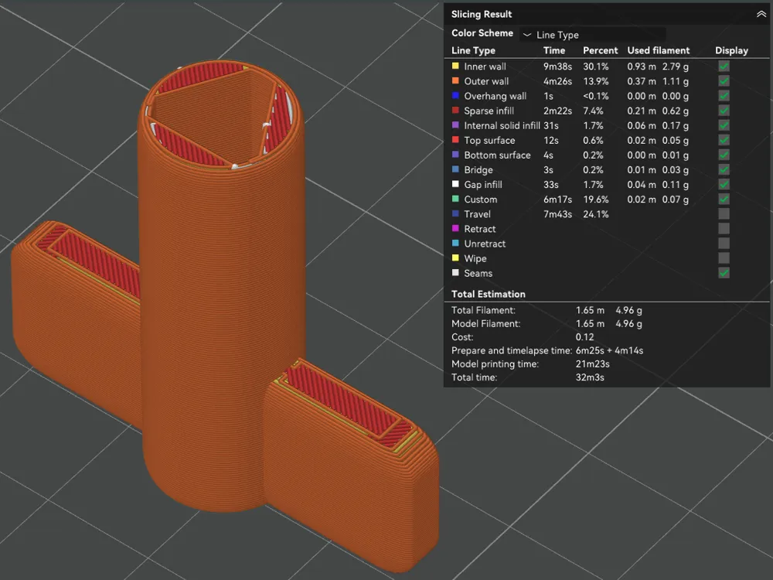Image resolution: width=773 pixels, height=580 pixels.
Task: Click the 'Internal solid infill' label
Action: (x=502, y=126)
